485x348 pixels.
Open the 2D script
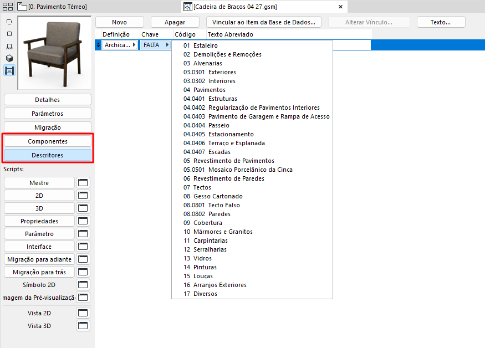pyautogui.click(x=39, y=196)
